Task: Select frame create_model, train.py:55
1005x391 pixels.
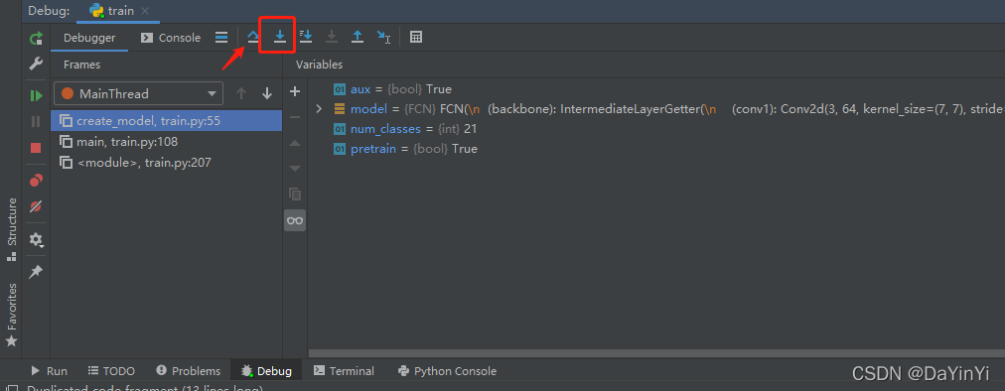Action: (x=166, y=120)
